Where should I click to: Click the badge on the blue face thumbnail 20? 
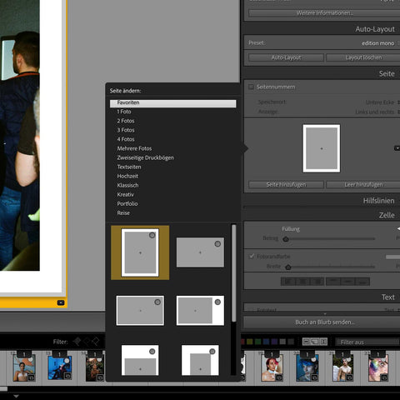314,377
